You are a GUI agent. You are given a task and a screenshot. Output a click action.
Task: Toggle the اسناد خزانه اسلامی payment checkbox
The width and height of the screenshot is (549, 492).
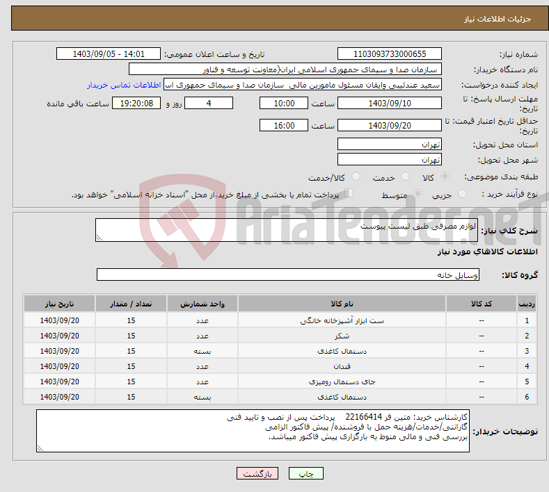(x=349, y=193)
